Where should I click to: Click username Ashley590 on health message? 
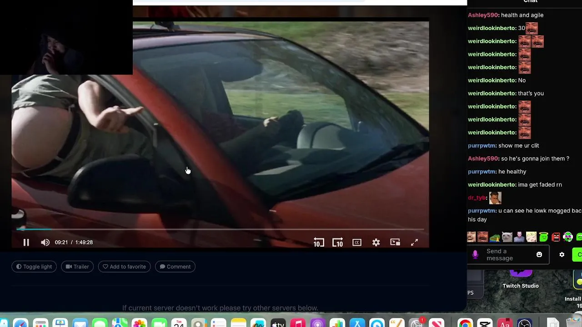[x=483, y=15]
